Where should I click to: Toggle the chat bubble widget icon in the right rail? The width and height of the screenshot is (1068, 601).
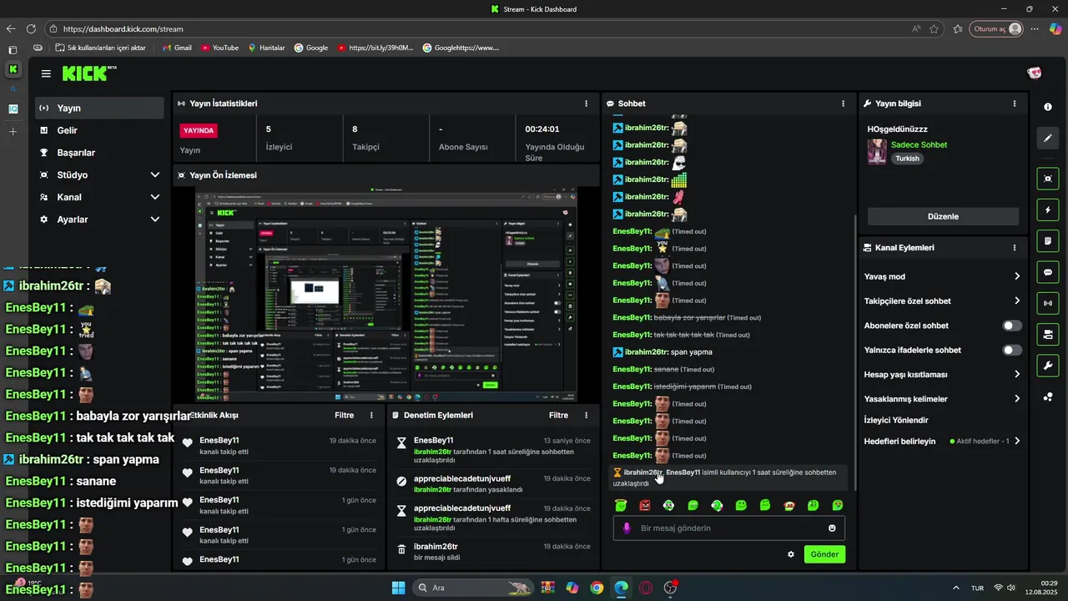(x=1048, y=272)
